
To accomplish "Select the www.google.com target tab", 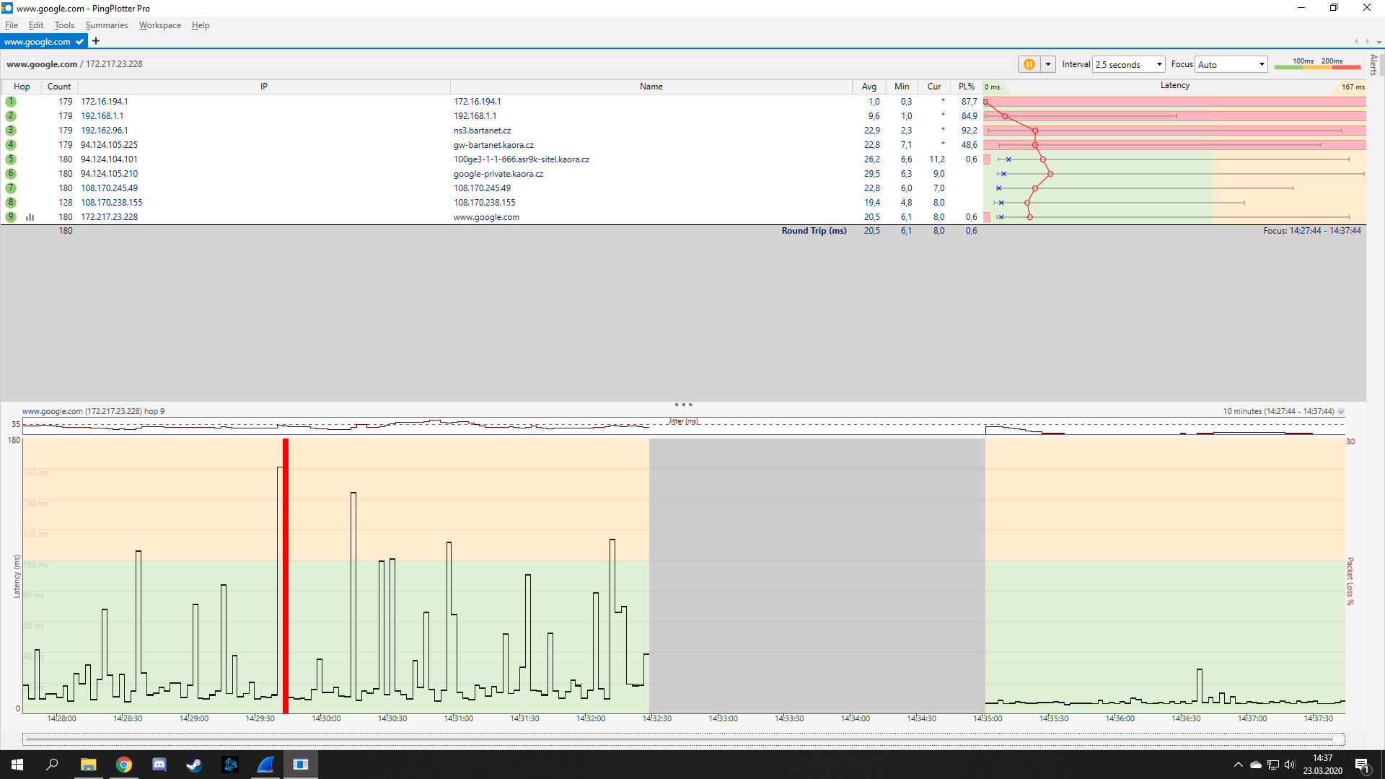I will [38, 42].
